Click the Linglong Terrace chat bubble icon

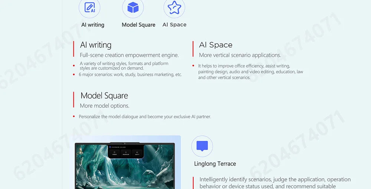point(202,146)
